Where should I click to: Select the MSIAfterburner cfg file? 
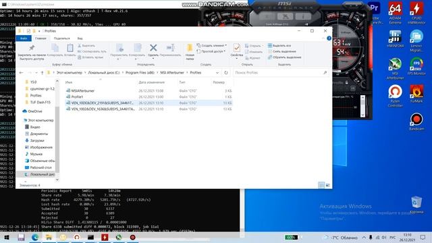[x=148, y=90]
